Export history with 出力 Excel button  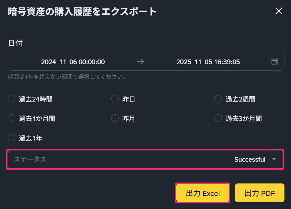point(203,193)
